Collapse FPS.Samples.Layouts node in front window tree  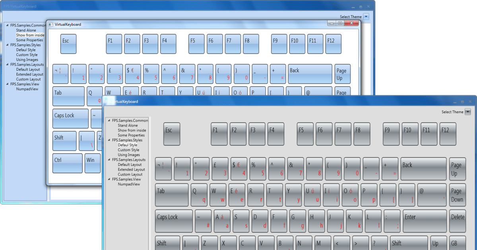109,160
